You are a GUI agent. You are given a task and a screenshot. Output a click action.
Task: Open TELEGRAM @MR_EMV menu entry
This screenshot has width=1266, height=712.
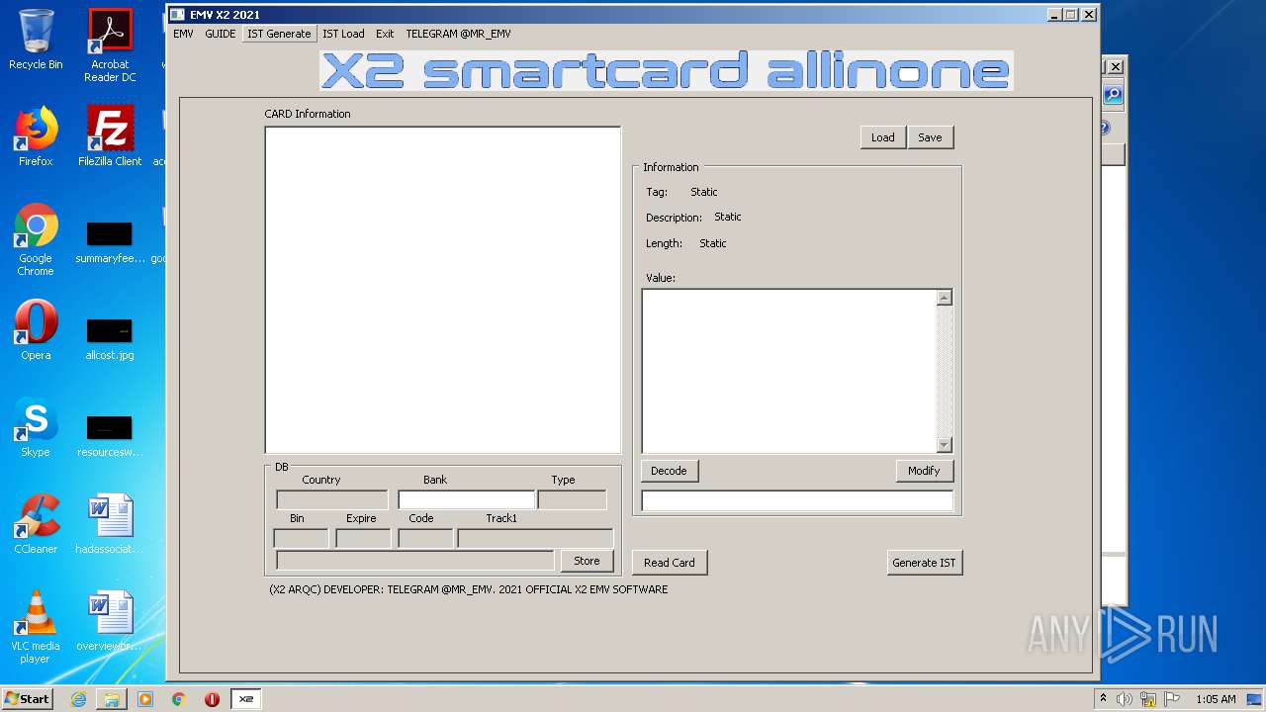tap(458, 34)
